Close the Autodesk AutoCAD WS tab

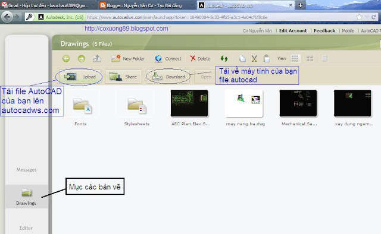(x=291, y=5)
